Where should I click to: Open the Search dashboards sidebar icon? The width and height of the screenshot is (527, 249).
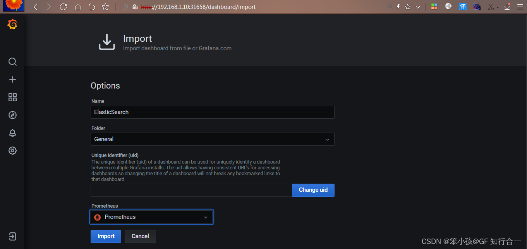pos(12,62)
